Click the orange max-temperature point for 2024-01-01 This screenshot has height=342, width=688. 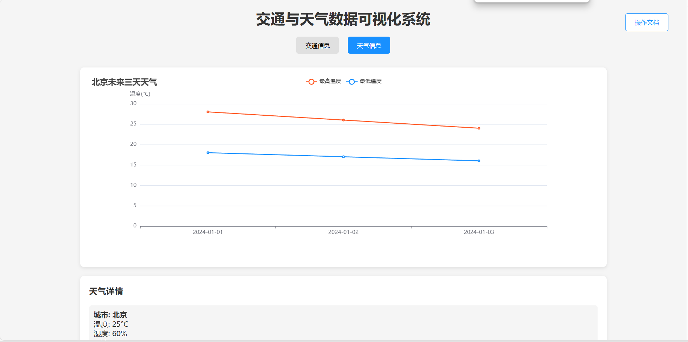coord(208,112)
